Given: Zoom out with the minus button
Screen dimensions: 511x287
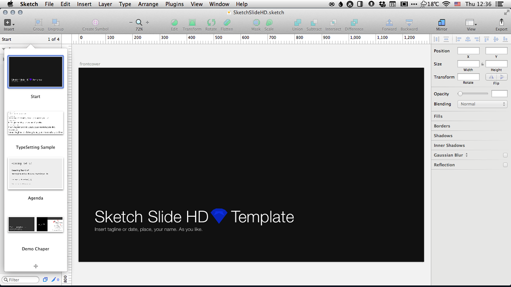Looking at the screenshot, I should click(x=131, y=22).
